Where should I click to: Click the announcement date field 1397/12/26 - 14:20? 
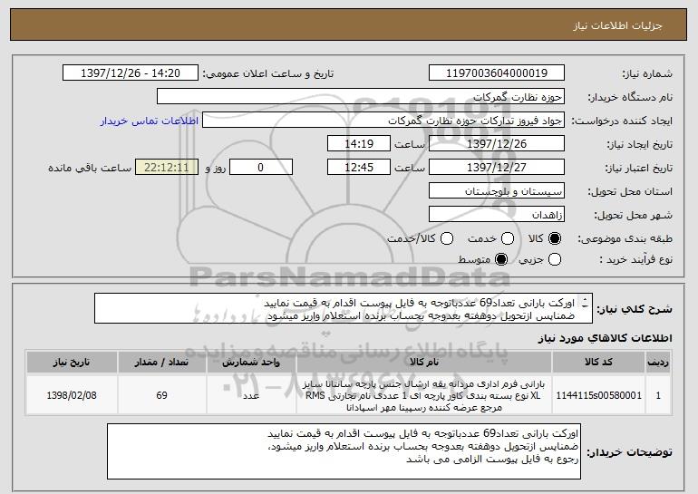(x=131, y=73)
